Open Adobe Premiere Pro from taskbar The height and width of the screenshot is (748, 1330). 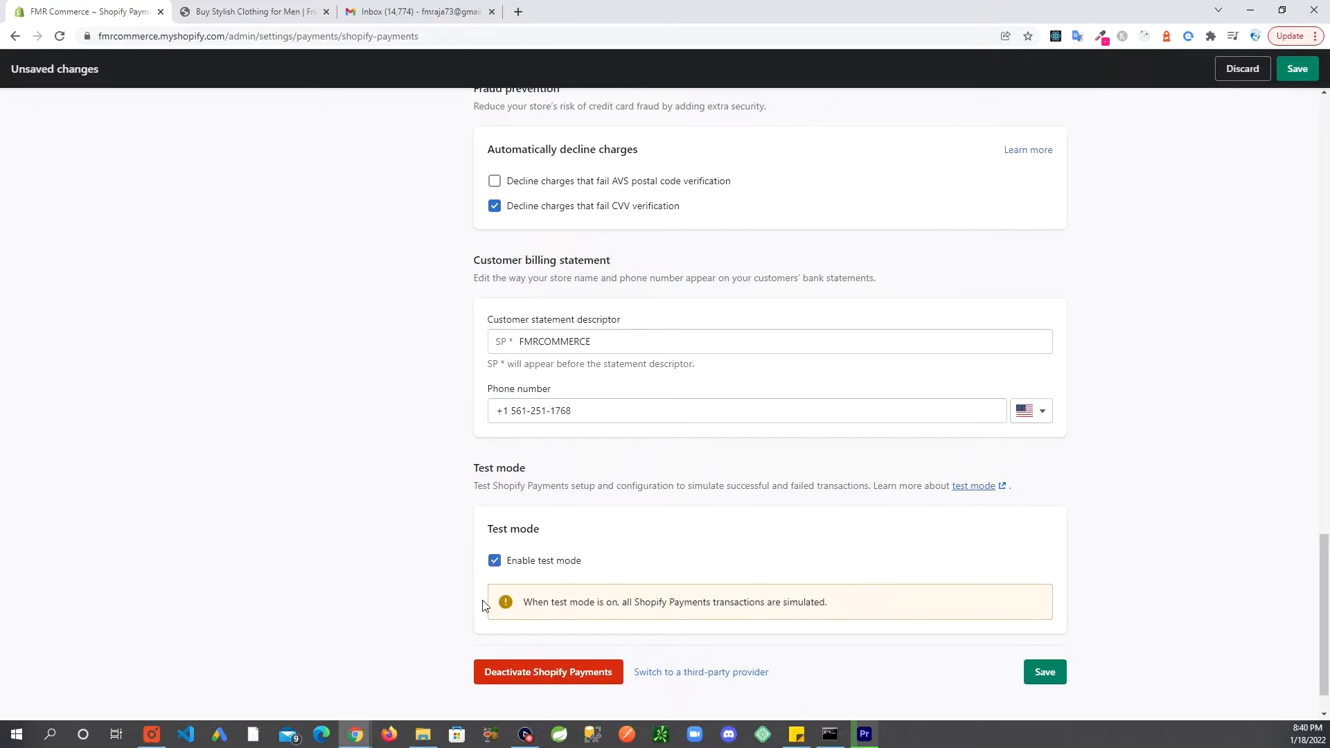point(864,734)
